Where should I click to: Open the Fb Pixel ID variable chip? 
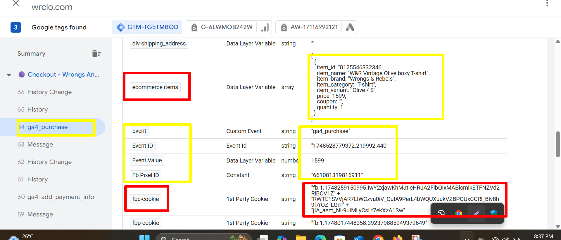point(146,175)
